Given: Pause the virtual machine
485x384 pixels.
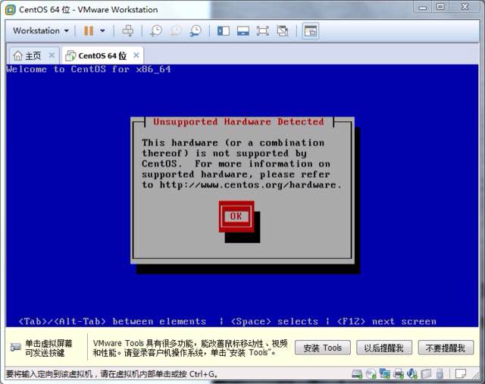Looking at the screenshot, I should click(x=89, y=30).
